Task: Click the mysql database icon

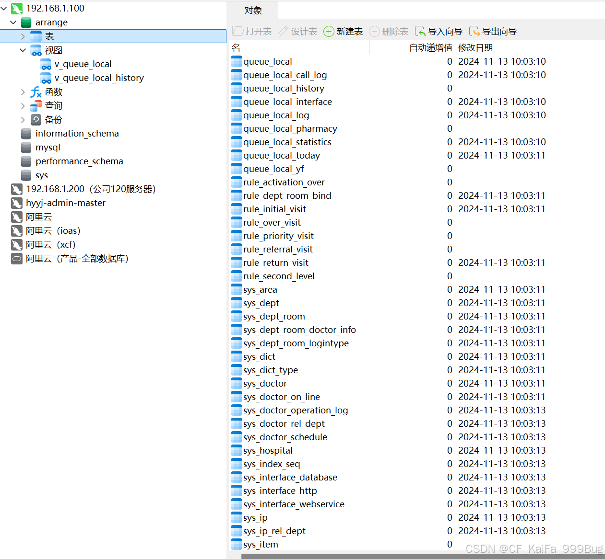Action: tap(26, 148)
